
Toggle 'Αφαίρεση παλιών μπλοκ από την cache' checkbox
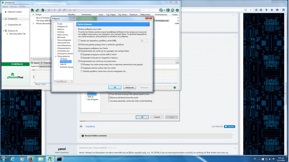pos(82,68)
